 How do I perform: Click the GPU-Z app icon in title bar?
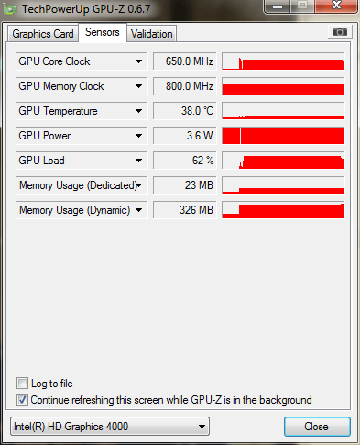coord(11,10)
